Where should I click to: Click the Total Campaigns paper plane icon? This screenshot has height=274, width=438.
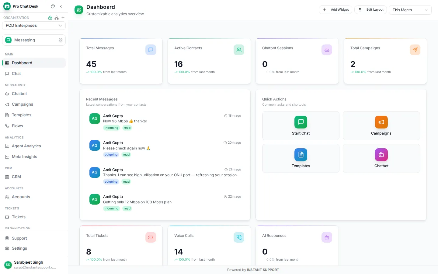tap(415, 50)
